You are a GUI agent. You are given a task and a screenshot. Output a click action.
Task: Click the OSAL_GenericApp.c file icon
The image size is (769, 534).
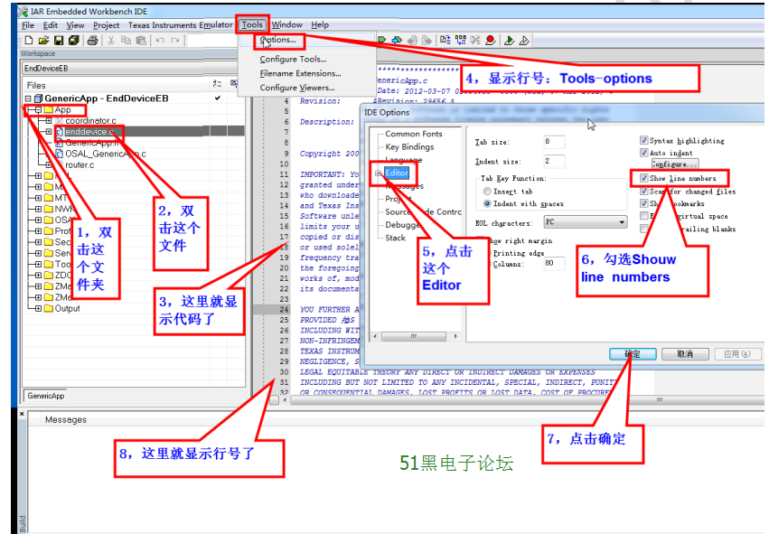point(60,154)
